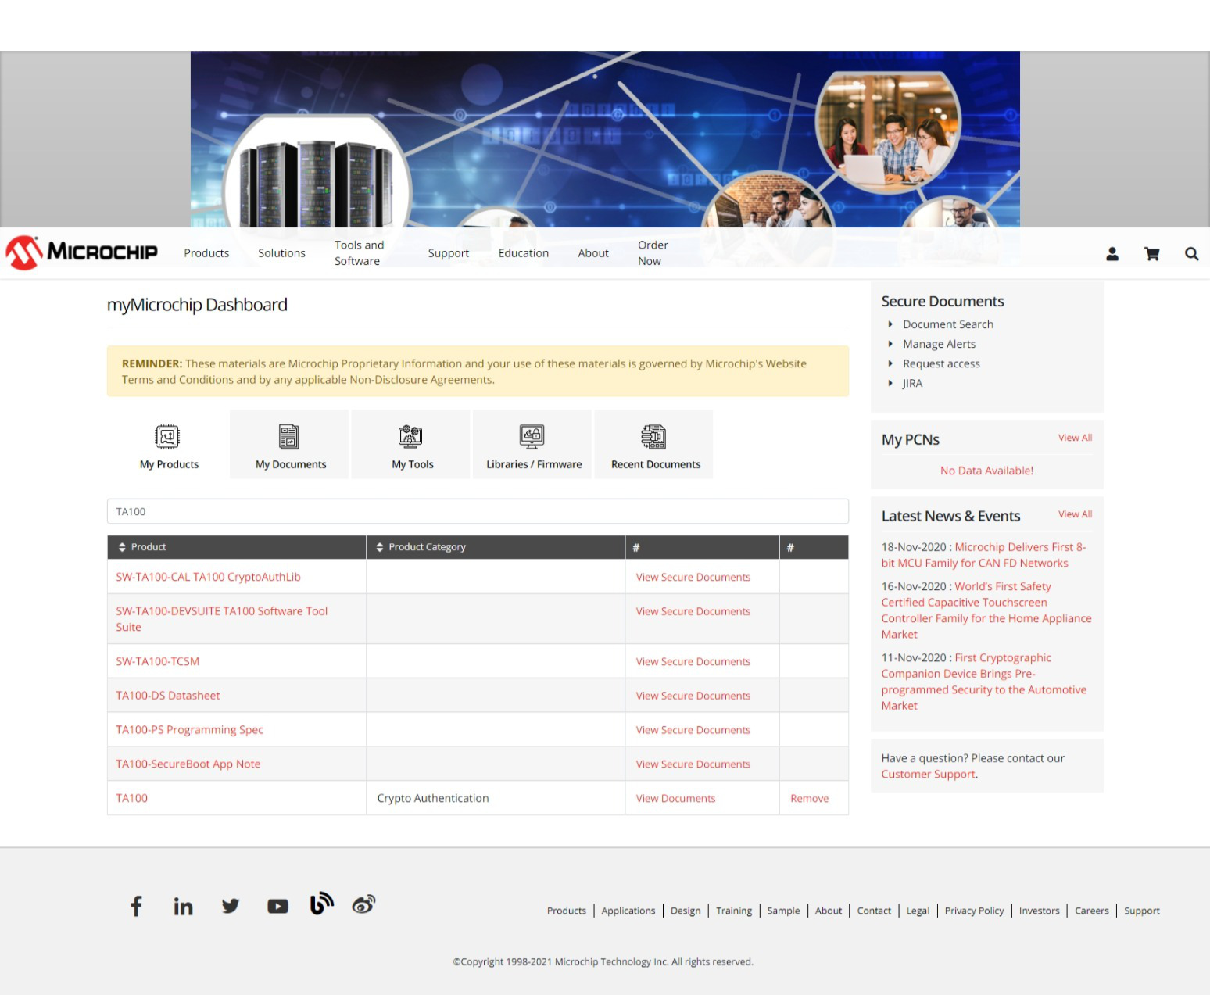
Task: Open the Customer Support link
Action: pos(929,774)
